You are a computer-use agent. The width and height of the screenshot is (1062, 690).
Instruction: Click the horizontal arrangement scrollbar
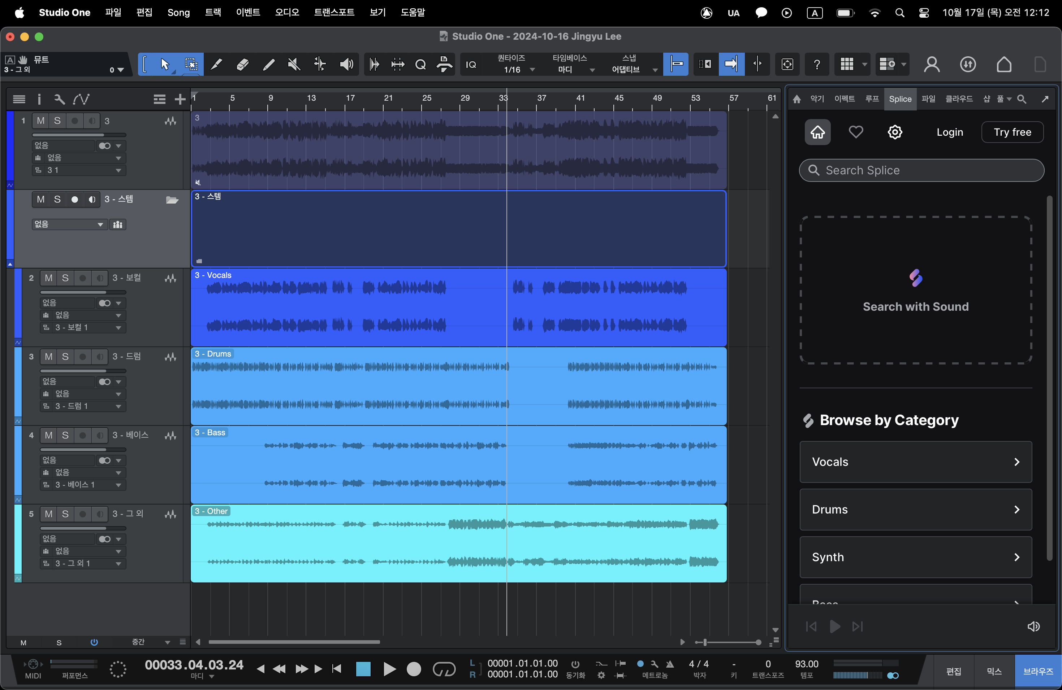click(294, 642)
